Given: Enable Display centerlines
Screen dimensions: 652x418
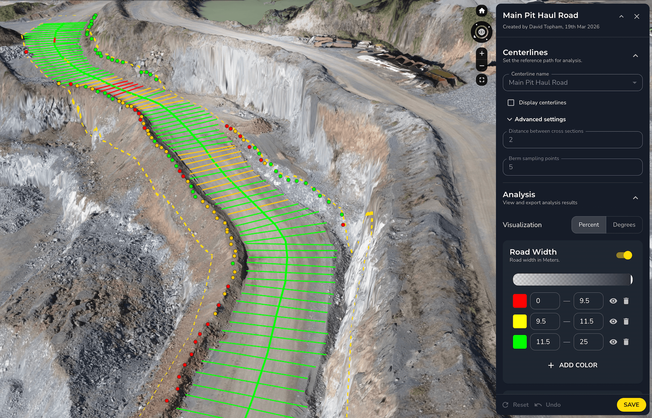Looking at the screenshot, I should (510, 103).
